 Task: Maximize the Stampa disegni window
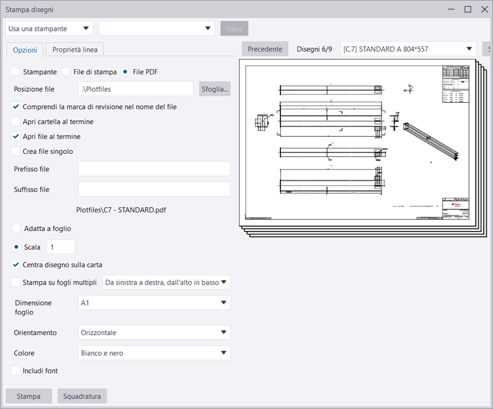(468, 9)
